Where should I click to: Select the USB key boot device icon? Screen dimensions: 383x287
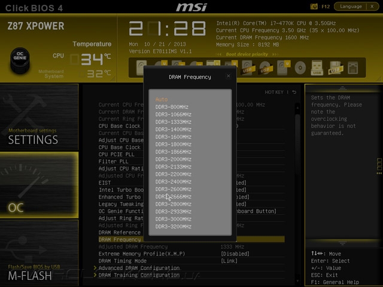tap(317, 68)
